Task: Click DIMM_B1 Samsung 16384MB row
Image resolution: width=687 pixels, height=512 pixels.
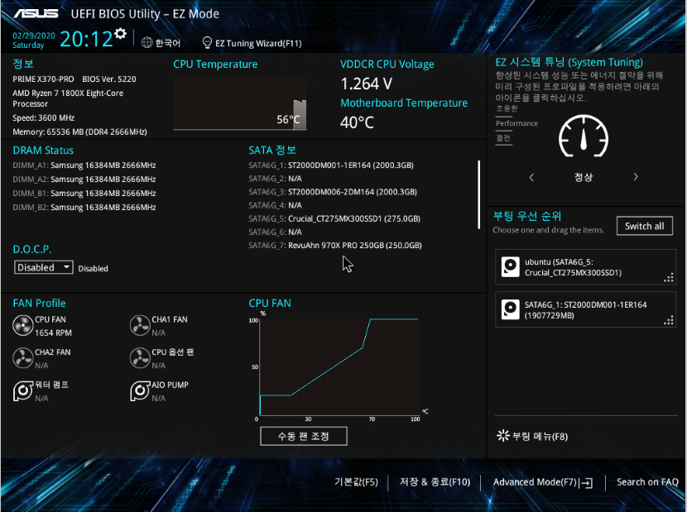Action: tap(84, 194)
